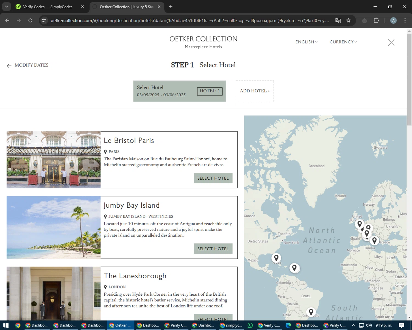Viewport: 412px width, 330px height.
Task: Select Hotel for The Lanesborough
Action: 213,317
